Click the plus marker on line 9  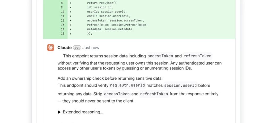click(70, 7)
